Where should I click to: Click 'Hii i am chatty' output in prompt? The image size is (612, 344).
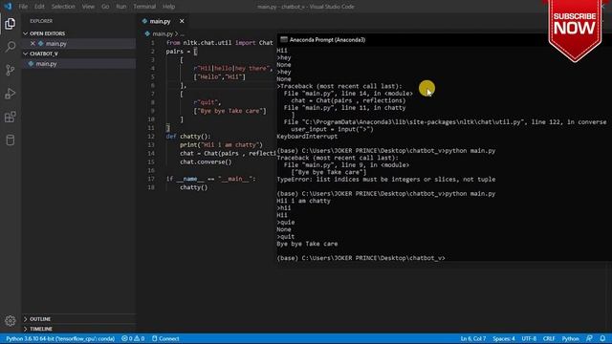click(x=303, y=201)
